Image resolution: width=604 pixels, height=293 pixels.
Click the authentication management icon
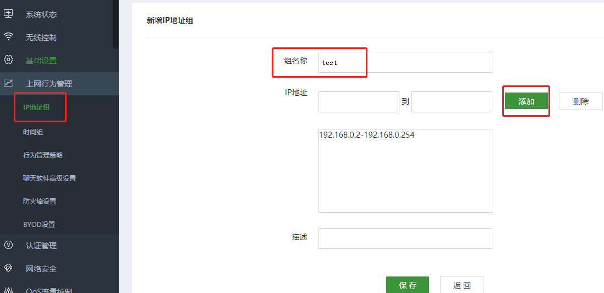pos(8,245)
